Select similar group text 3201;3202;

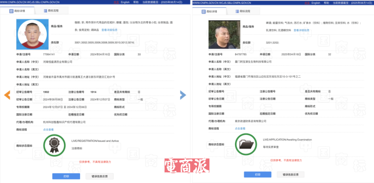point(273,43)
